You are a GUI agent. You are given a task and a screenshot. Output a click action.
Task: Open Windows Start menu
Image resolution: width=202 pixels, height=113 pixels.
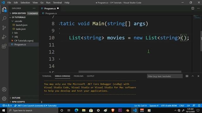(x=3, y=110)
